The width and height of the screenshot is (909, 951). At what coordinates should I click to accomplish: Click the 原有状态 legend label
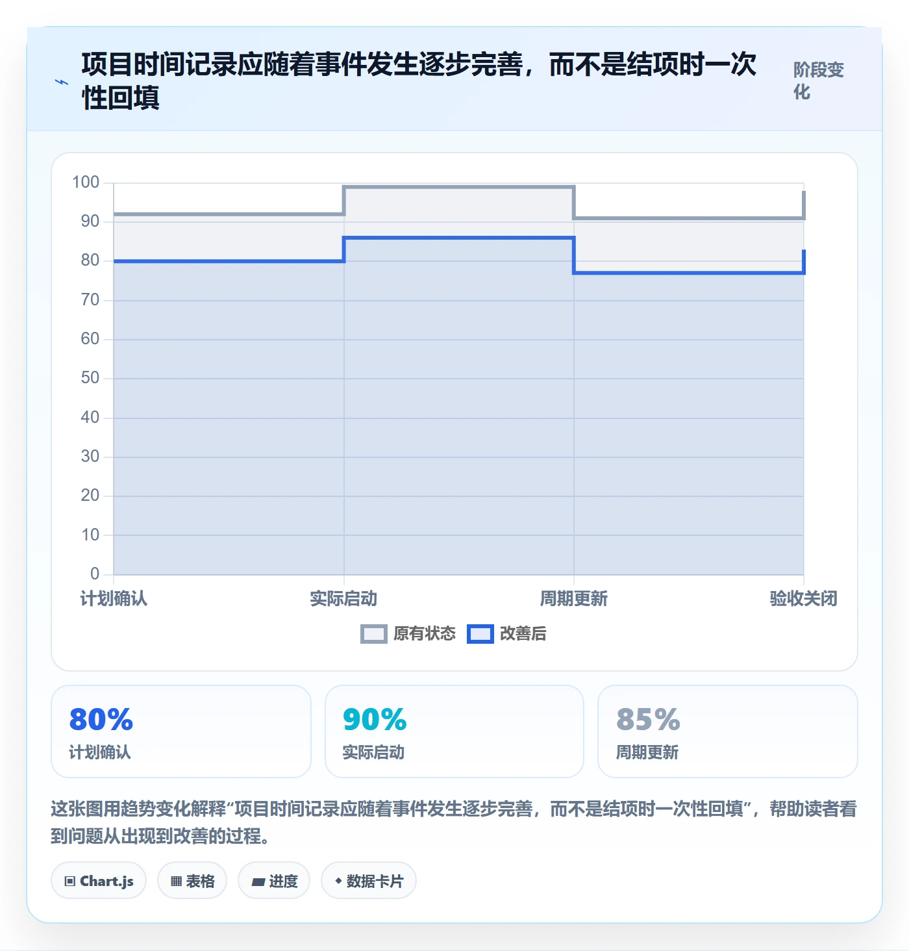point(425,633)
